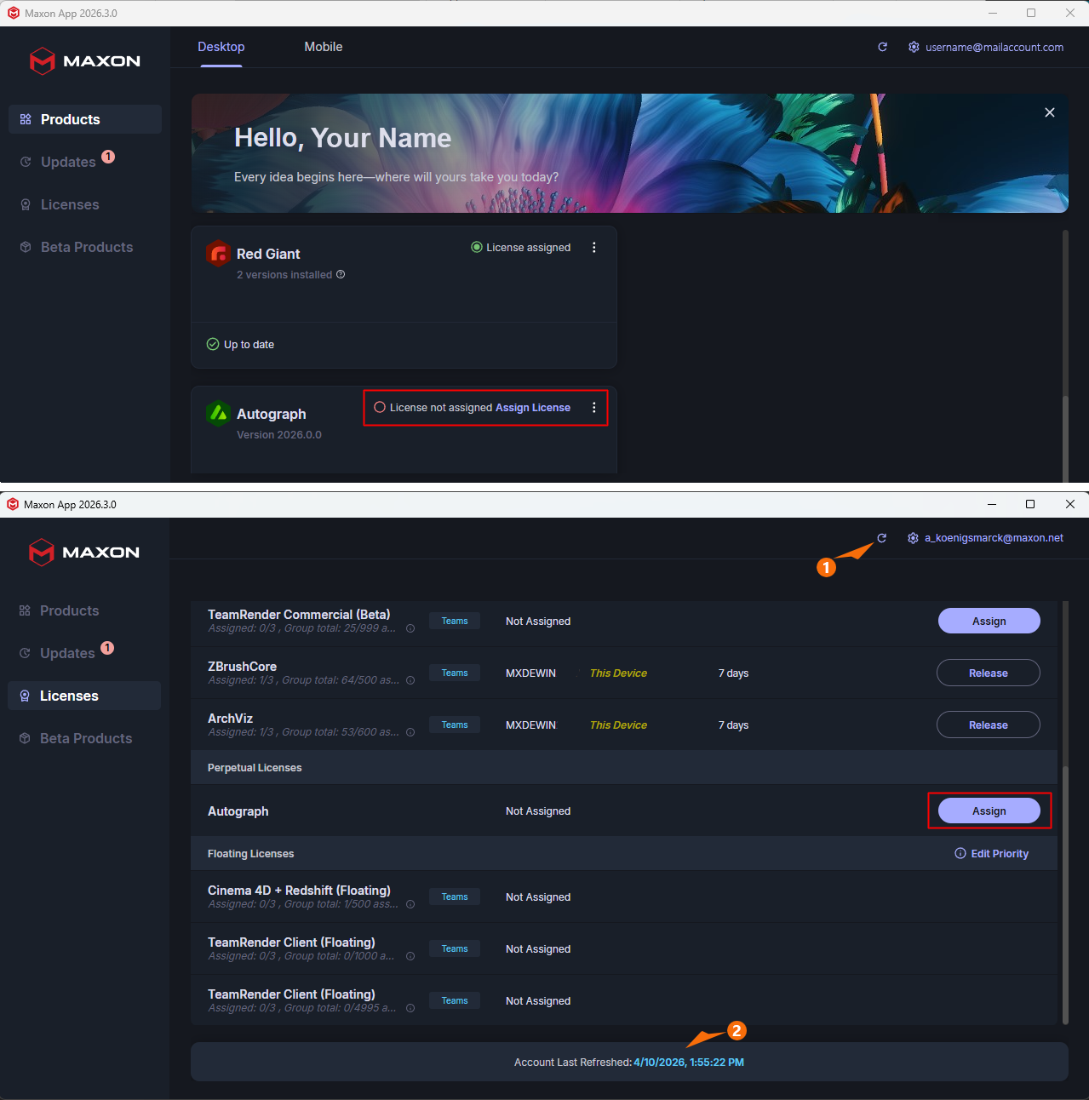Open Products in upper window sidebar
Image resolution: width=1089 pixels, height=1100 pixels.
[x=85, y=119]
